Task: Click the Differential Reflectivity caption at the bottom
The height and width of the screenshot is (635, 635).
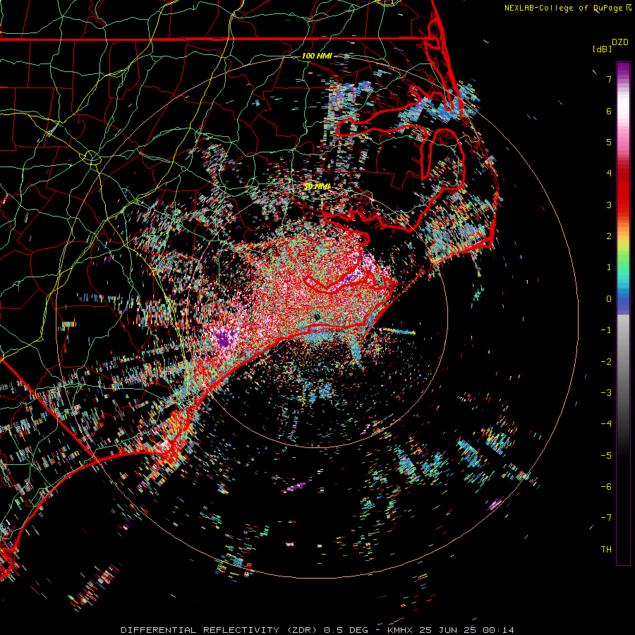Action: click(x=317, y=630)
